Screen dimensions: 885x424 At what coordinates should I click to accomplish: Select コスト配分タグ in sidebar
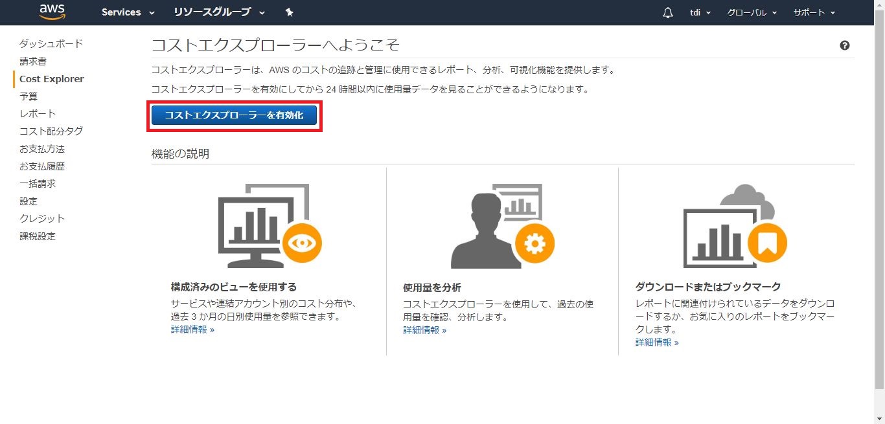coord(51,131)
